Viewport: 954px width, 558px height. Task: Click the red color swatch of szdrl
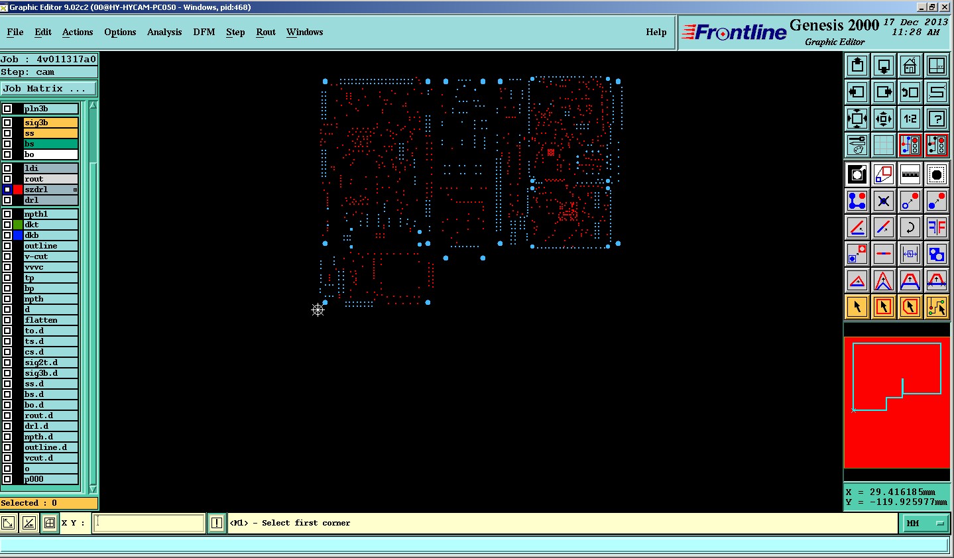(x=18, y=190)
